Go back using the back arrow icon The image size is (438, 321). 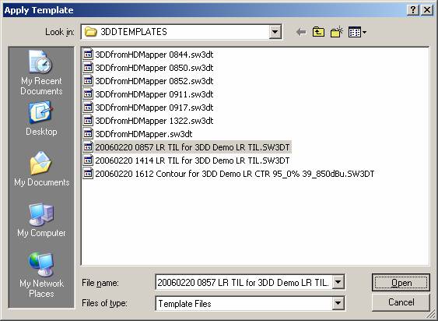click(x=301, y=32)
